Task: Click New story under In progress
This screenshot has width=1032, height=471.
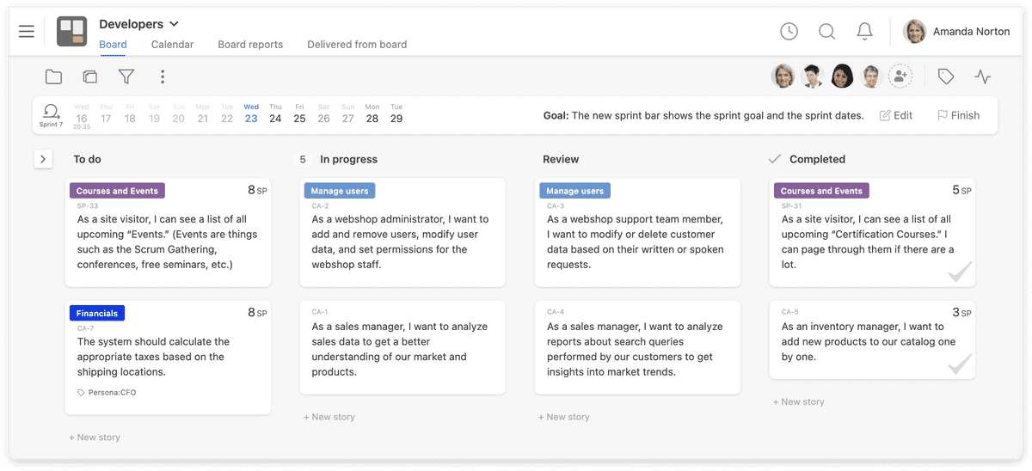Action: pos(329,417)
